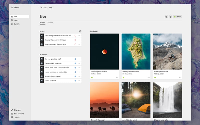Click the book icon of 'I'm running out of ideas'
Viewport: 200px width, 125px height.
coord(42,36)
